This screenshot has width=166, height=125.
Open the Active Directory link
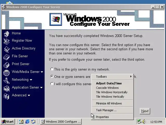[24, 48]
